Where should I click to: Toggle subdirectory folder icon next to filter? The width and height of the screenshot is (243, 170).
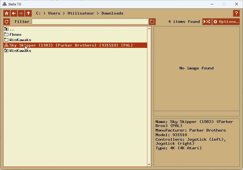pos(152,22)
